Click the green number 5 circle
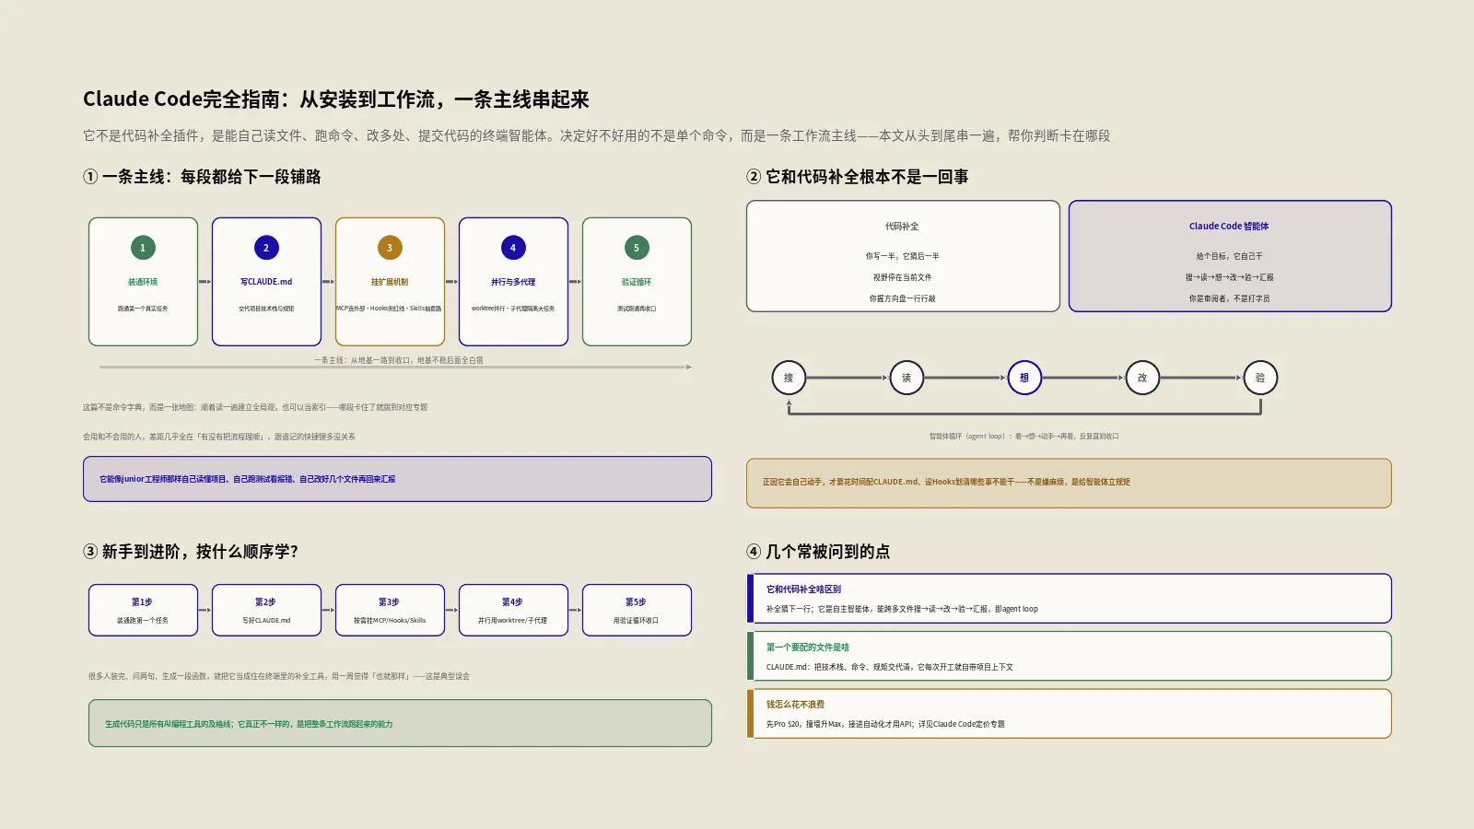 click(637, 248)
